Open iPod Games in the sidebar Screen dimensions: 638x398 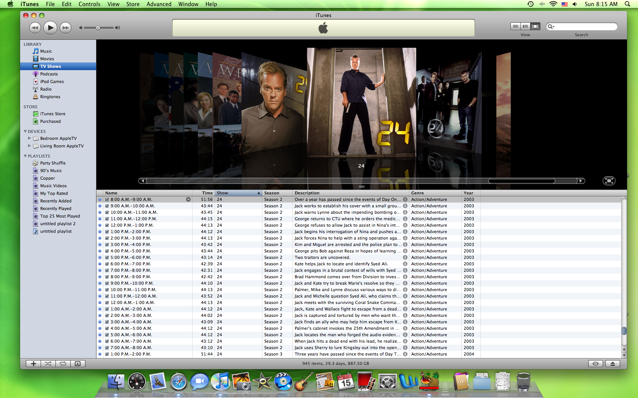[52, 81]
